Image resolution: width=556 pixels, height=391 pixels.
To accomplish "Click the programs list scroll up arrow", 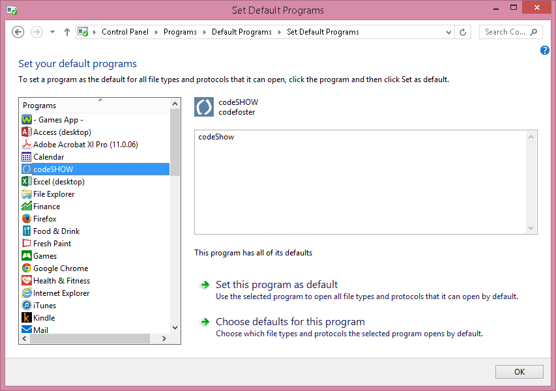I will click(175, 104).
